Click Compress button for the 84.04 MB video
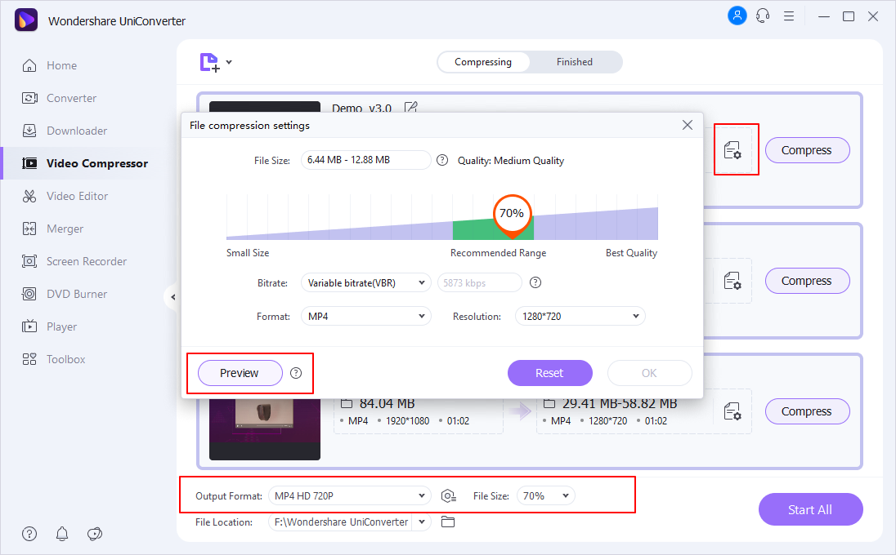The height and width of the screenshot is (555, 896). pos(807,412)
